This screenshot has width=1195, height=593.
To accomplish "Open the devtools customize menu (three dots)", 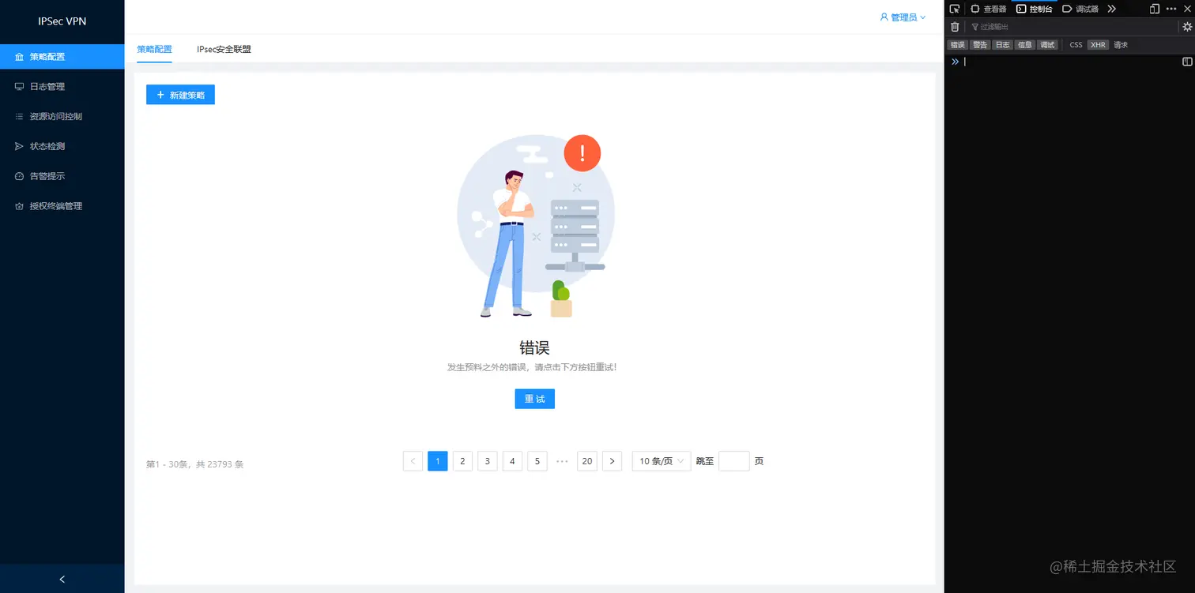I will coord(1170,9).
